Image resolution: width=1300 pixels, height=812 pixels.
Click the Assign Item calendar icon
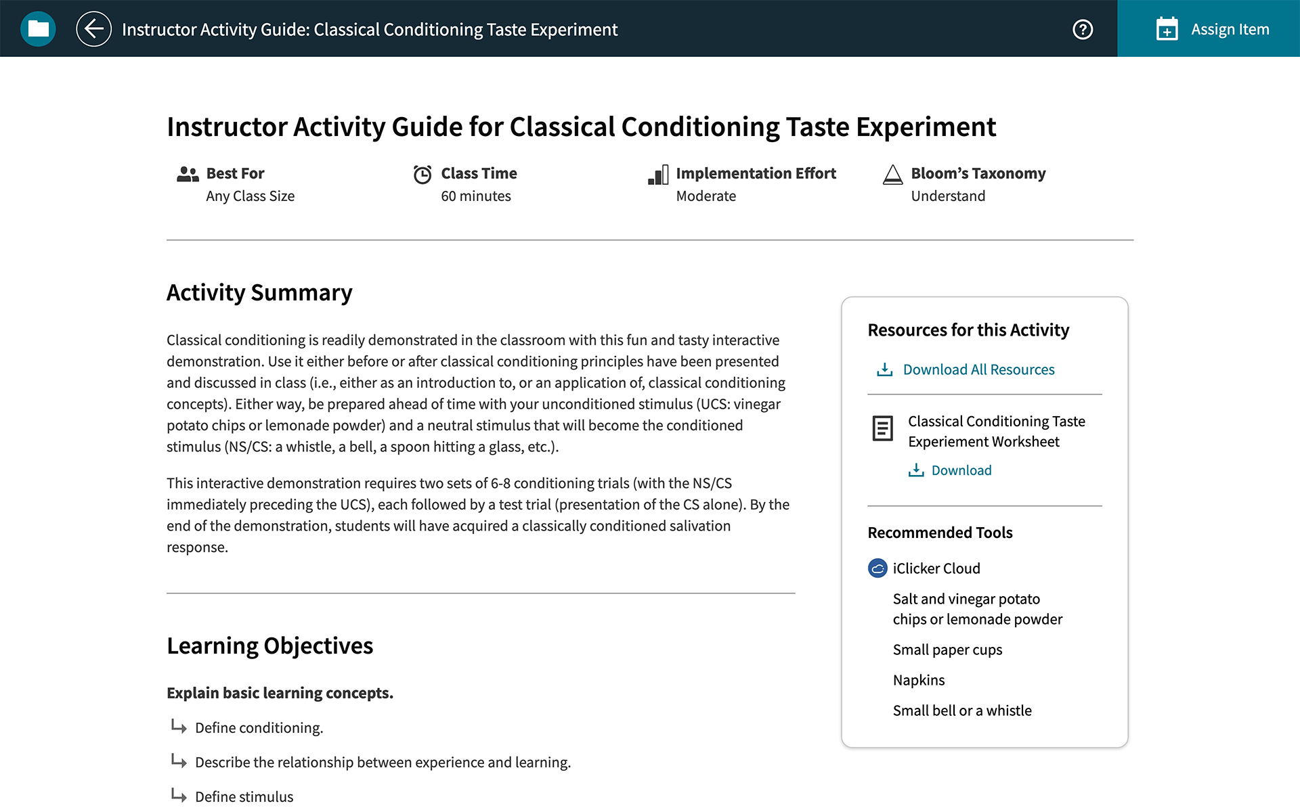click(x=1167, y=28)
